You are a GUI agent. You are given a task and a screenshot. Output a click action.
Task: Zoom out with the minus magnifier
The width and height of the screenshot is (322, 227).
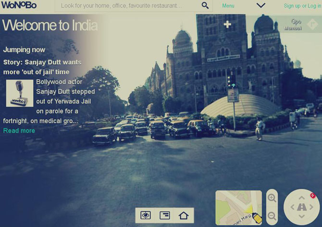(272, 216)
